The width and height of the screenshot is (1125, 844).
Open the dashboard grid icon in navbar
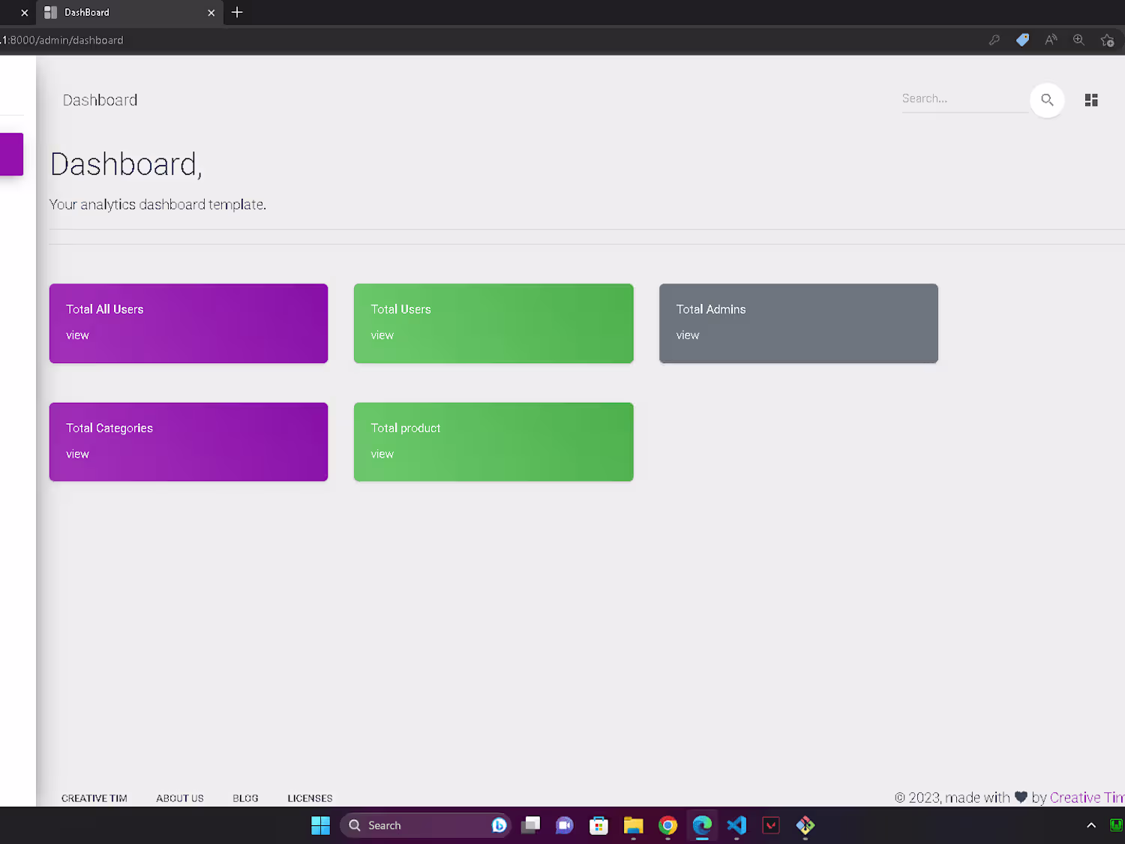(x=1091, y=100)
